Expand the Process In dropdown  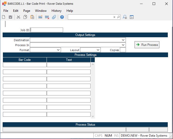123,45
